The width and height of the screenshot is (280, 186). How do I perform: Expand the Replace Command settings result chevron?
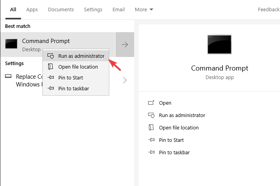125,80
